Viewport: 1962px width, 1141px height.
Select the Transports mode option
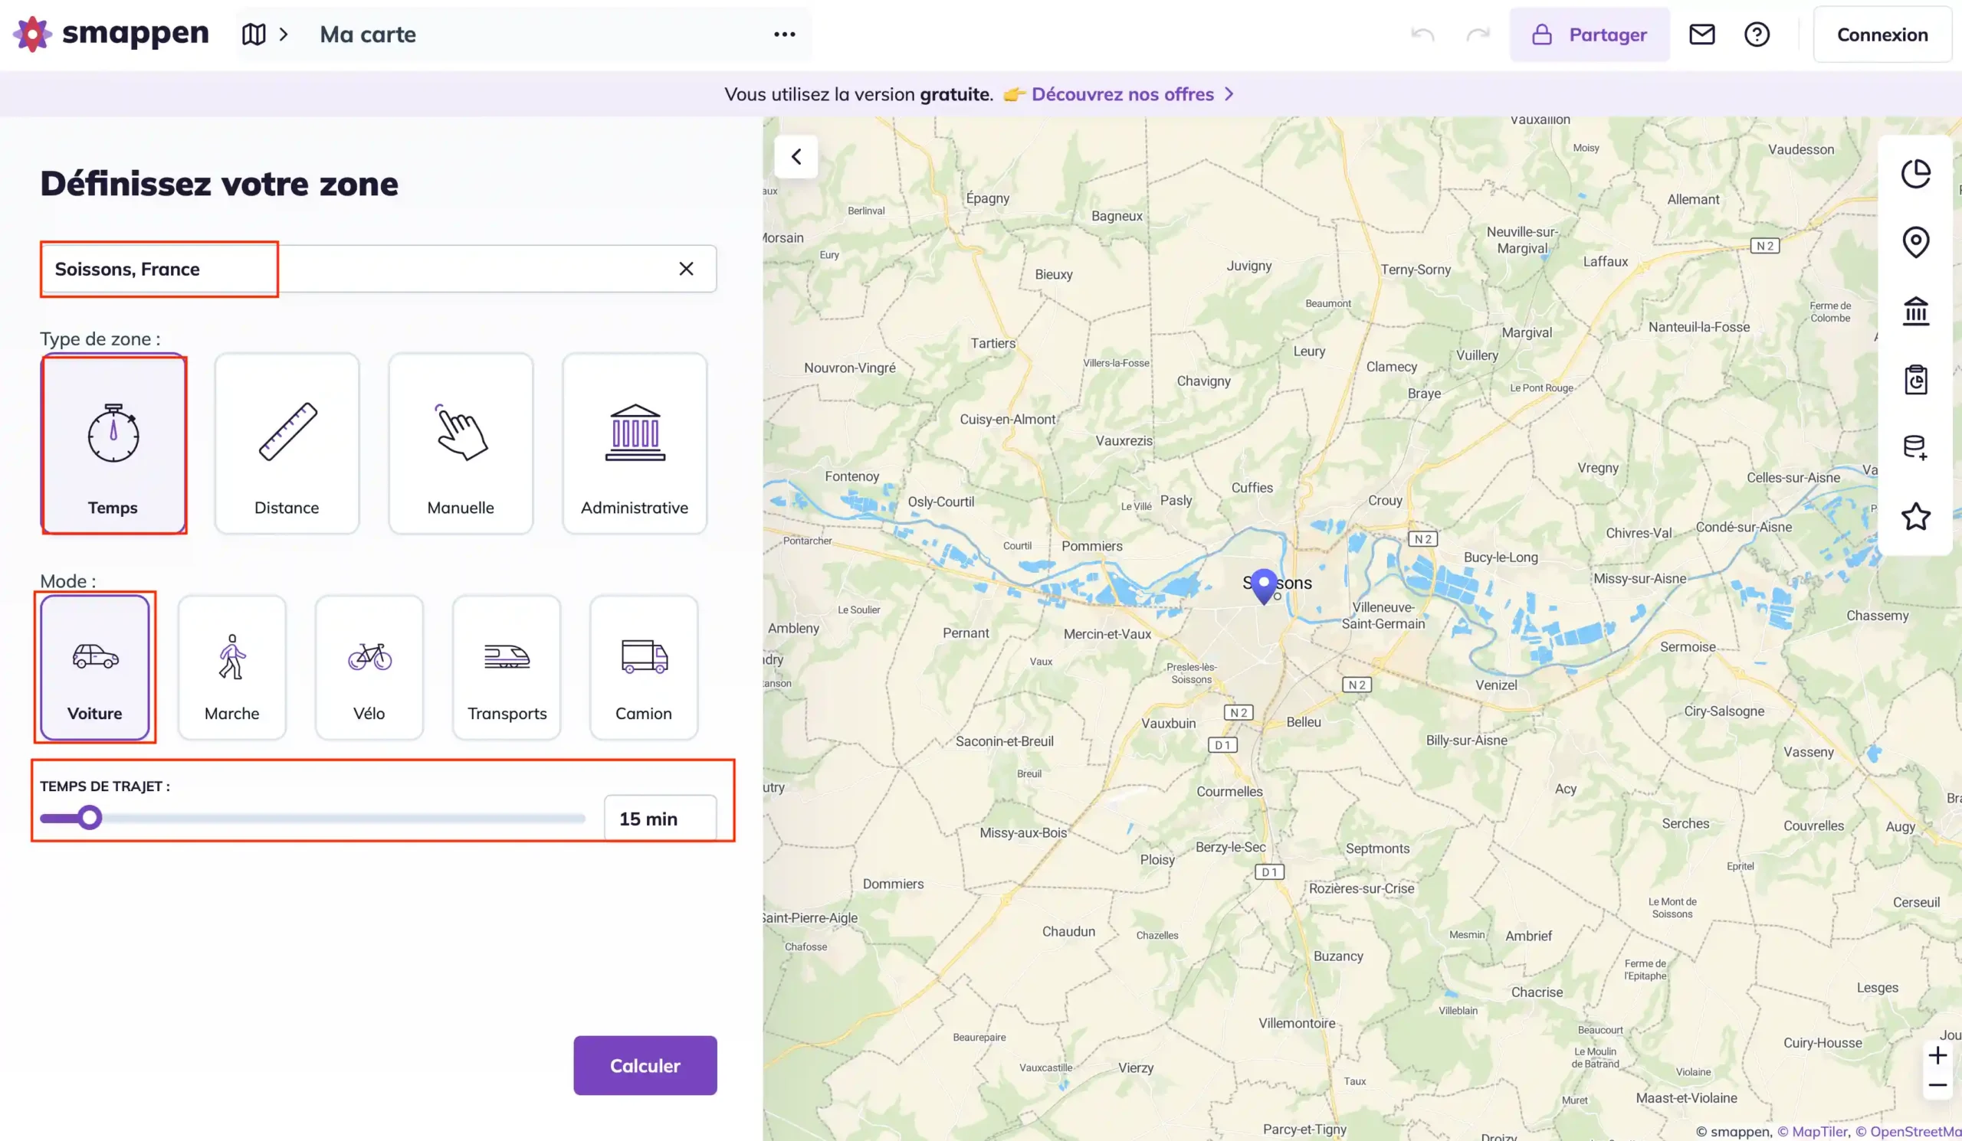point(506,667)
